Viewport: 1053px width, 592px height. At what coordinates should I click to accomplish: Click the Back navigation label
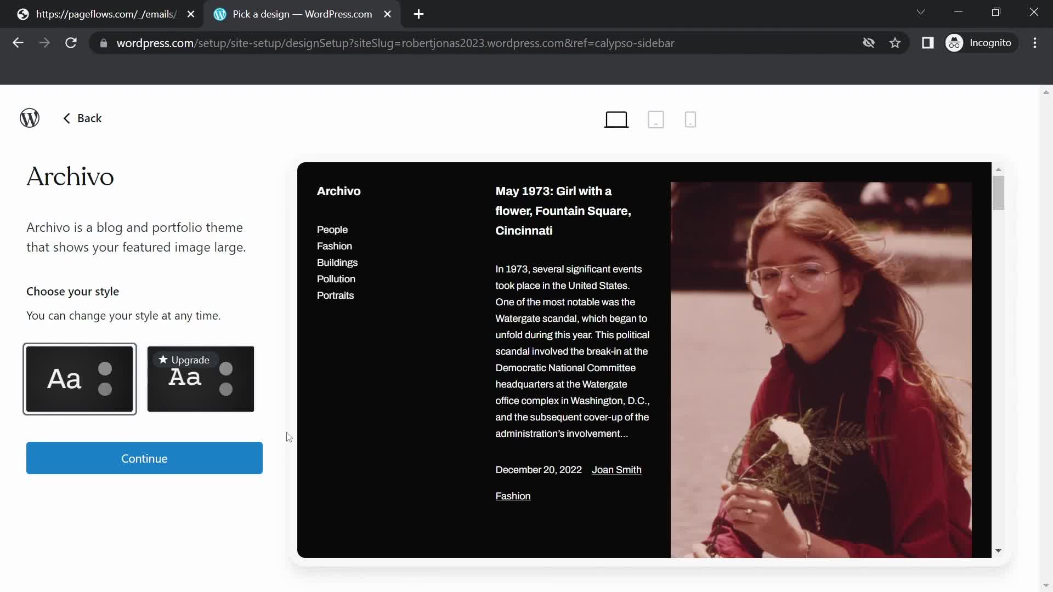point(90,118)
